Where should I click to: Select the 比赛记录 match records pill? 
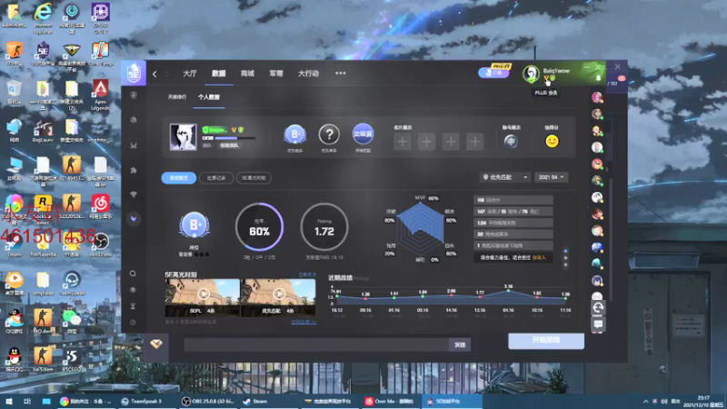[x=216, y=177]
